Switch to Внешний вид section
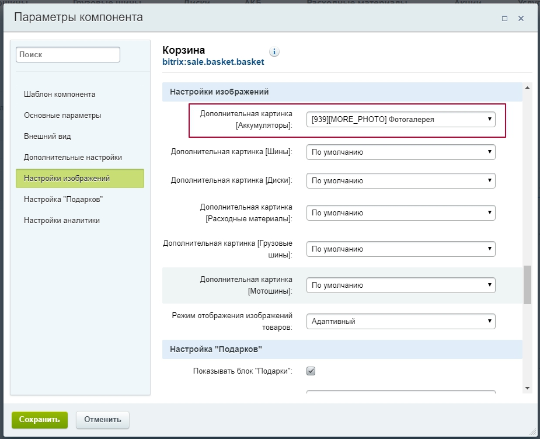The image size is (540, 439). tap(47, 136)
